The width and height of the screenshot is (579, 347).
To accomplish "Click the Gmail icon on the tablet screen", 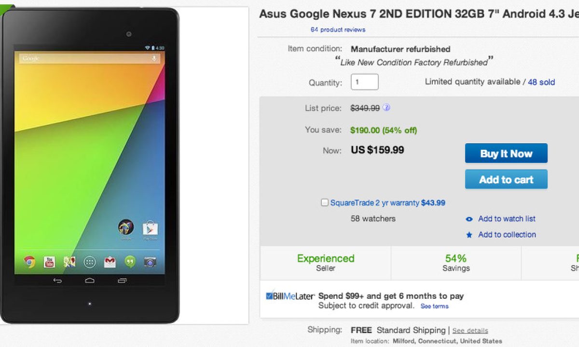I will [110, 262].
